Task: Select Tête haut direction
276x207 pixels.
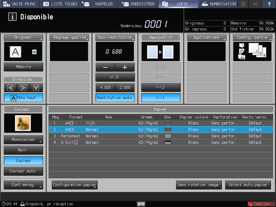Action: coord(23,98)
